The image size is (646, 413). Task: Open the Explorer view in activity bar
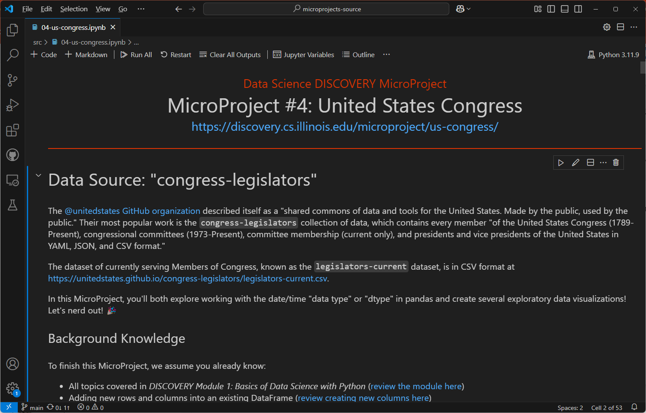pos(13,30)
